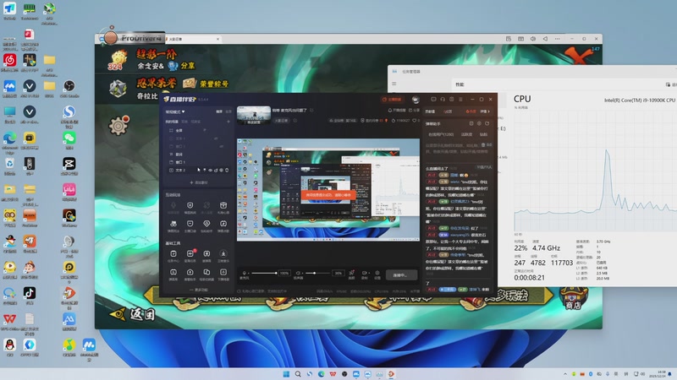Click the 连接中 streaming button
This screenshot has width=677, height=380.
(x=399, y=275)
